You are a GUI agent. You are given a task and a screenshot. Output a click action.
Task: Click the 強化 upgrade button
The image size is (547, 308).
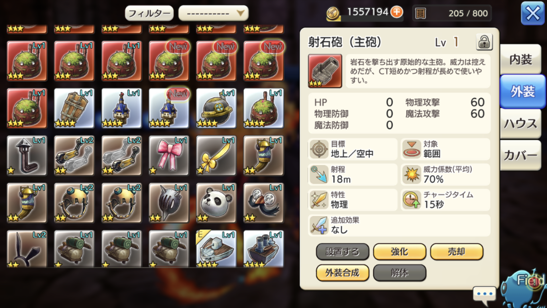400,252
